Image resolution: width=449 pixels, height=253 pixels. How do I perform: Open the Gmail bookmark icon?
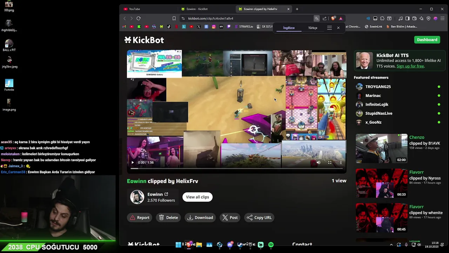[x=124, y=26]
